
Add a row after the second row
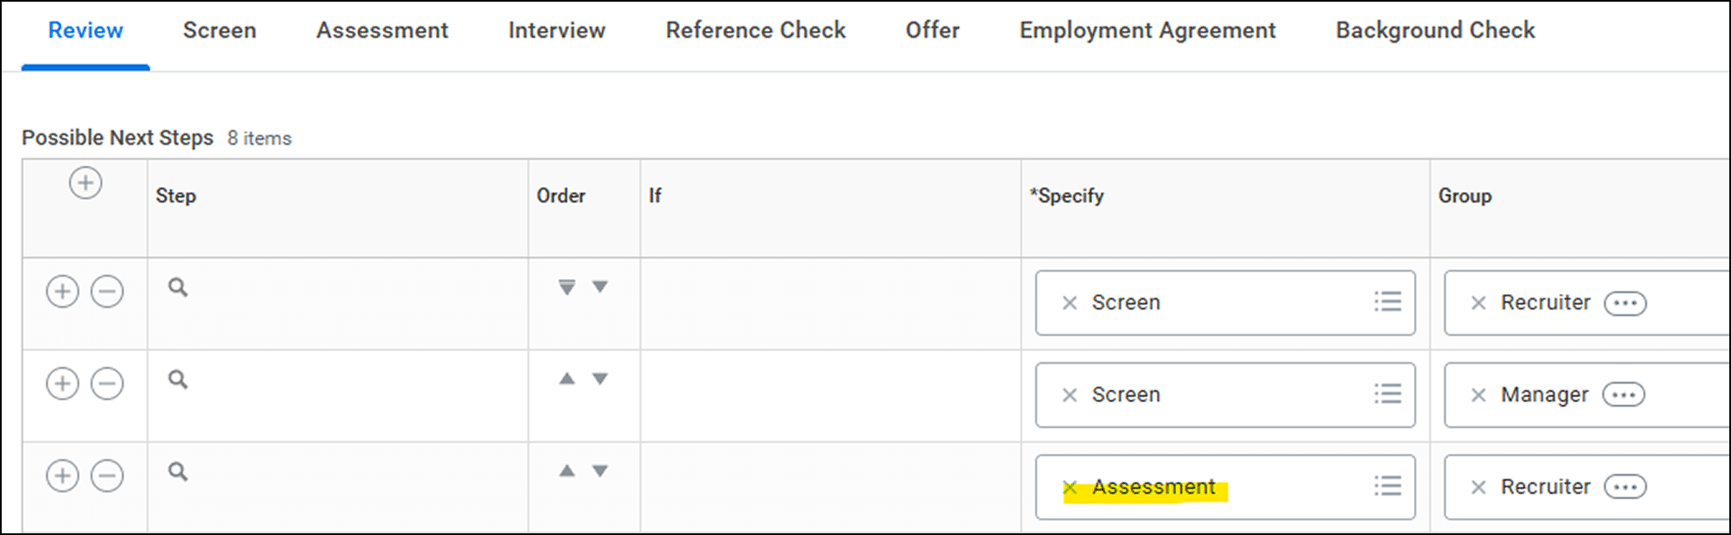63,384
